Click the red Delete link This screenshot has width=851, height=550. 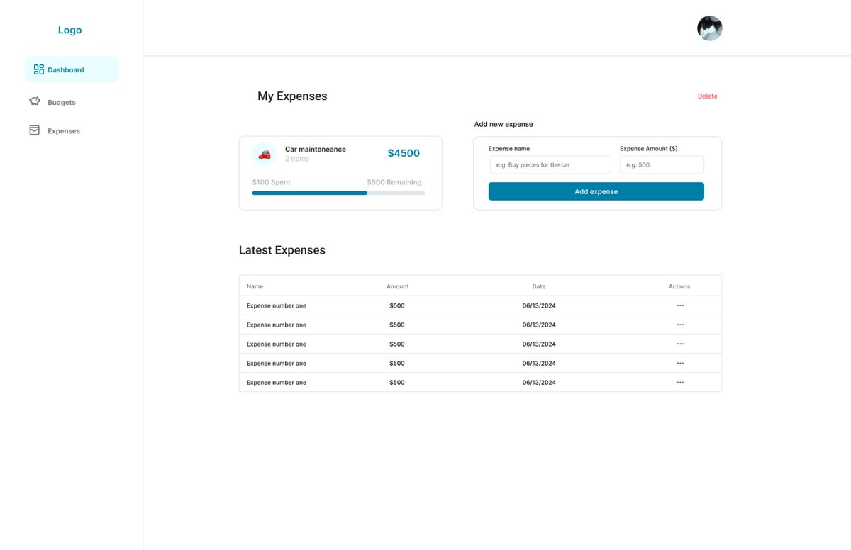[x=707, y=96]
